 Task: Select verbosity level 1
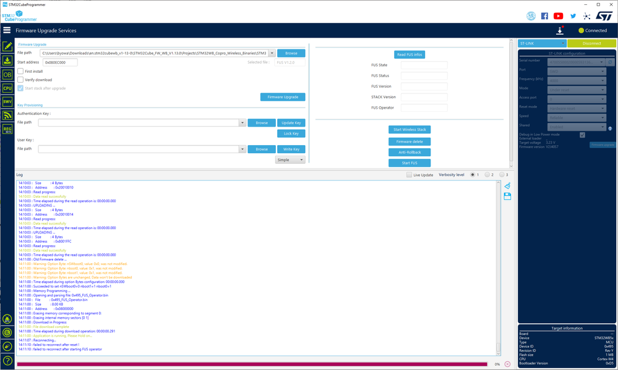point(473,175)
